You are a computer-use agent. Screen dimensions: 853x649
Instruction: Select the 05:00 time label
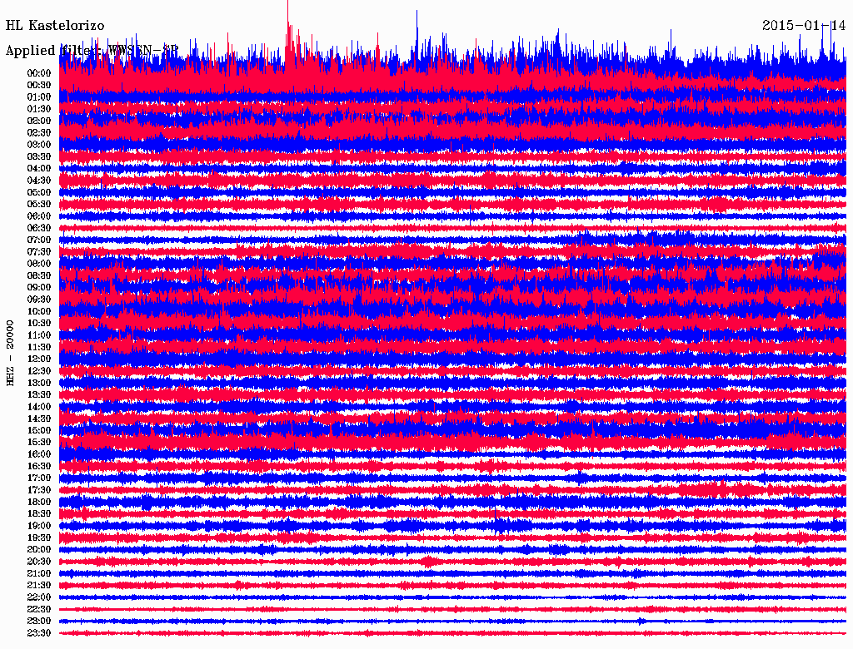pyautogui.click(x=39, y=192)
